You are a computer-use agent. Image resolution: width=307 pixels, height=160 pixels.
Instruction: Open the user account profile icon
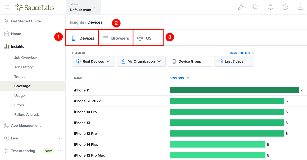(300, 7)
